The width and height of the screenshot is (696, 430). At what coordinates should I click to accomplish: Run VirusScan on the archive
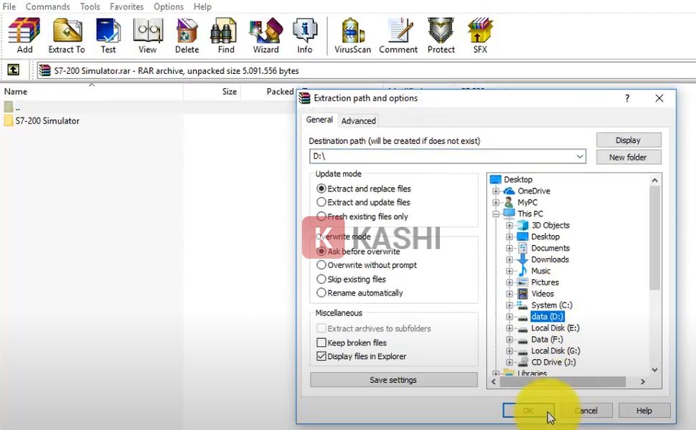pyautogui.click(x=351, y=32)
